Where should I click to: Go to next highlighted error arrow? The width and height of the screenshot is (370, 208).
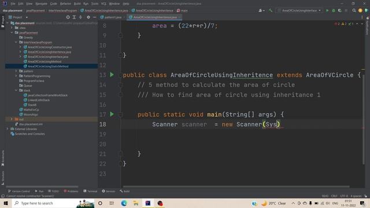coord(362,24)
